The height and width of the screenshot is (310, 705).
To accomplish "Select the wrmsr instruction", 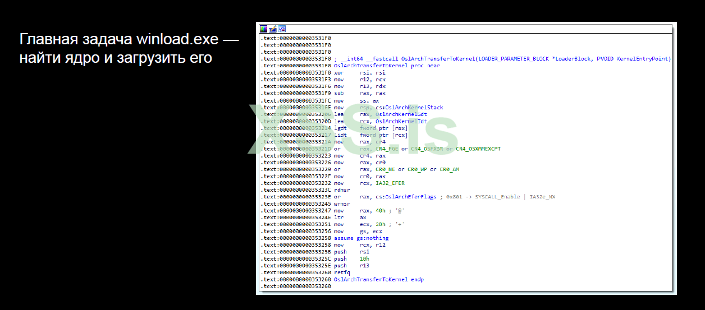I will coord(342,203).
